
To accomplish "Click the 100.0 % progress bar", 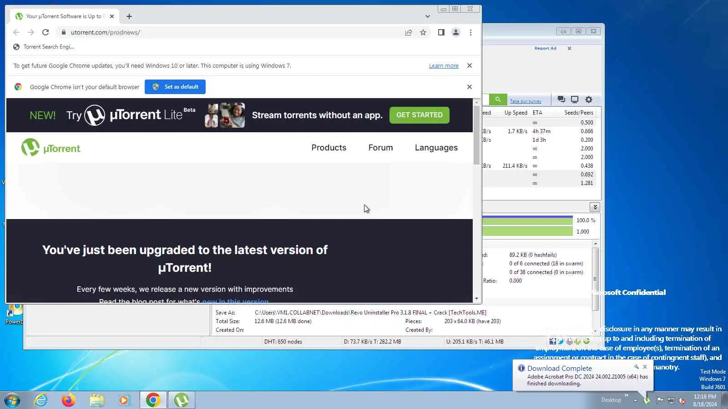I will point(527,220).
